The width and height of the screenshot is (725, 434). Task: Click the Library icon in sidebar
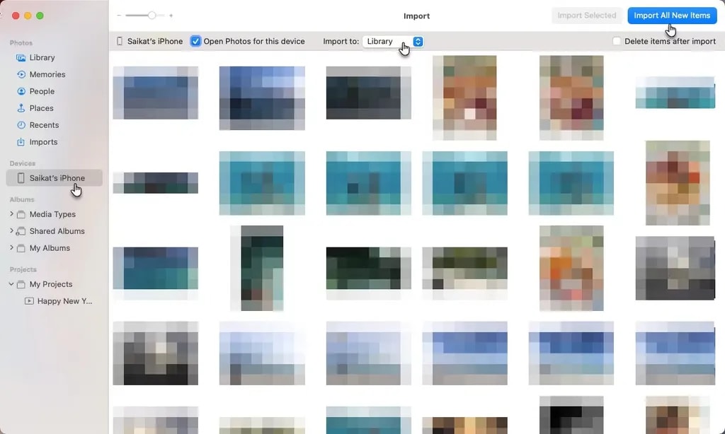coord(21,57)
